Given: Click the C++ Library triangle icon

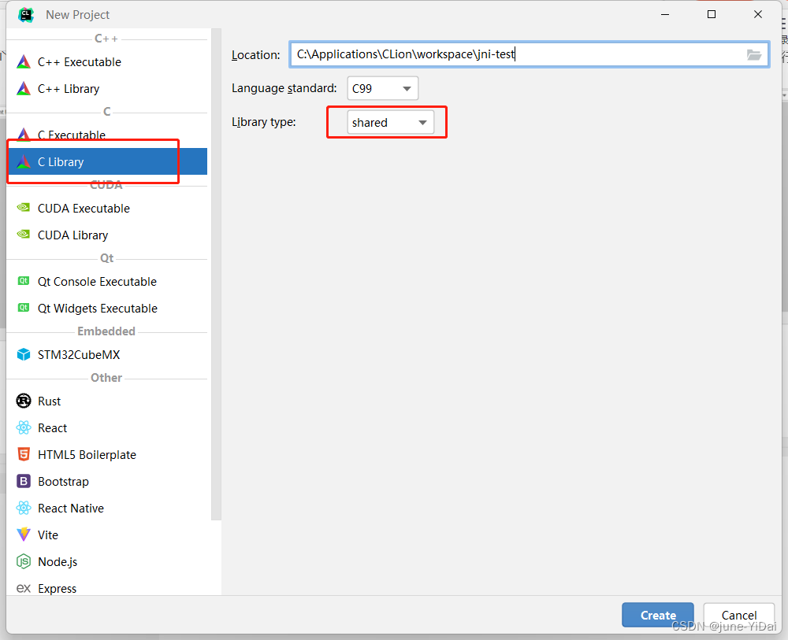Looking at the screenshot, I should tap(24, 88).
